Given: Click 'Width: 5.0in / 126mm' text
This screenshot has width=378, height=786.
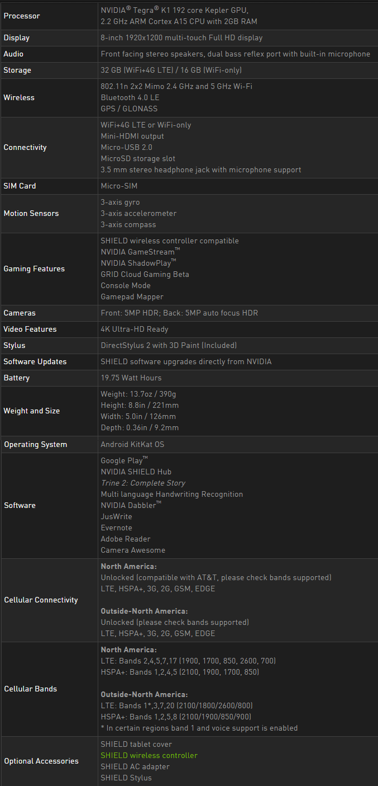Looking at the screenshot, I should click(138, 416).
